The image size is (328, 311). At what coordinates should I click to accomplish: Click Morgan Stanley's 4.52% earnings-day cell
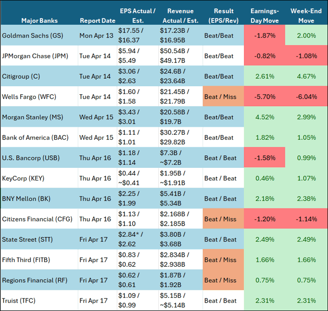264,117
